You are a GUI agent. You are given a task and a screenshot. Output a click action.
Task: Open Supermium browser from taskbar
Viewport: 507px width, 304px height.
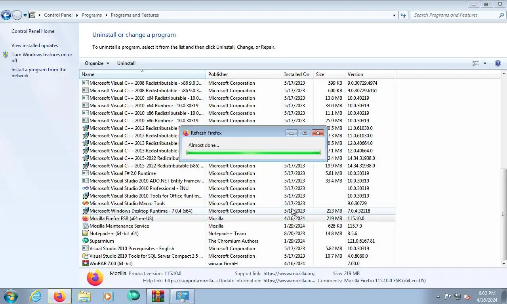(x=133, y=296)
